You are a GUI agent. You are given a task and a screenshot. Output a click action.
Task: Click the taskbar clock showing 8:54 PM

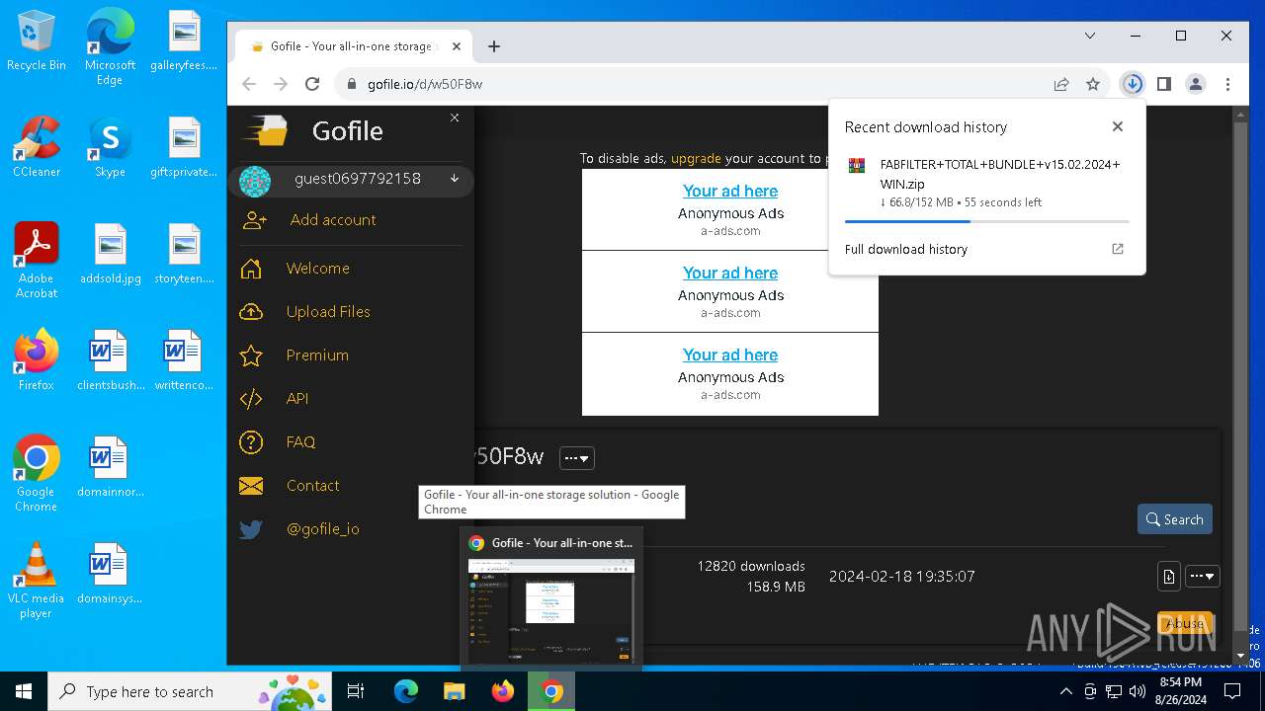[1180, 691]
